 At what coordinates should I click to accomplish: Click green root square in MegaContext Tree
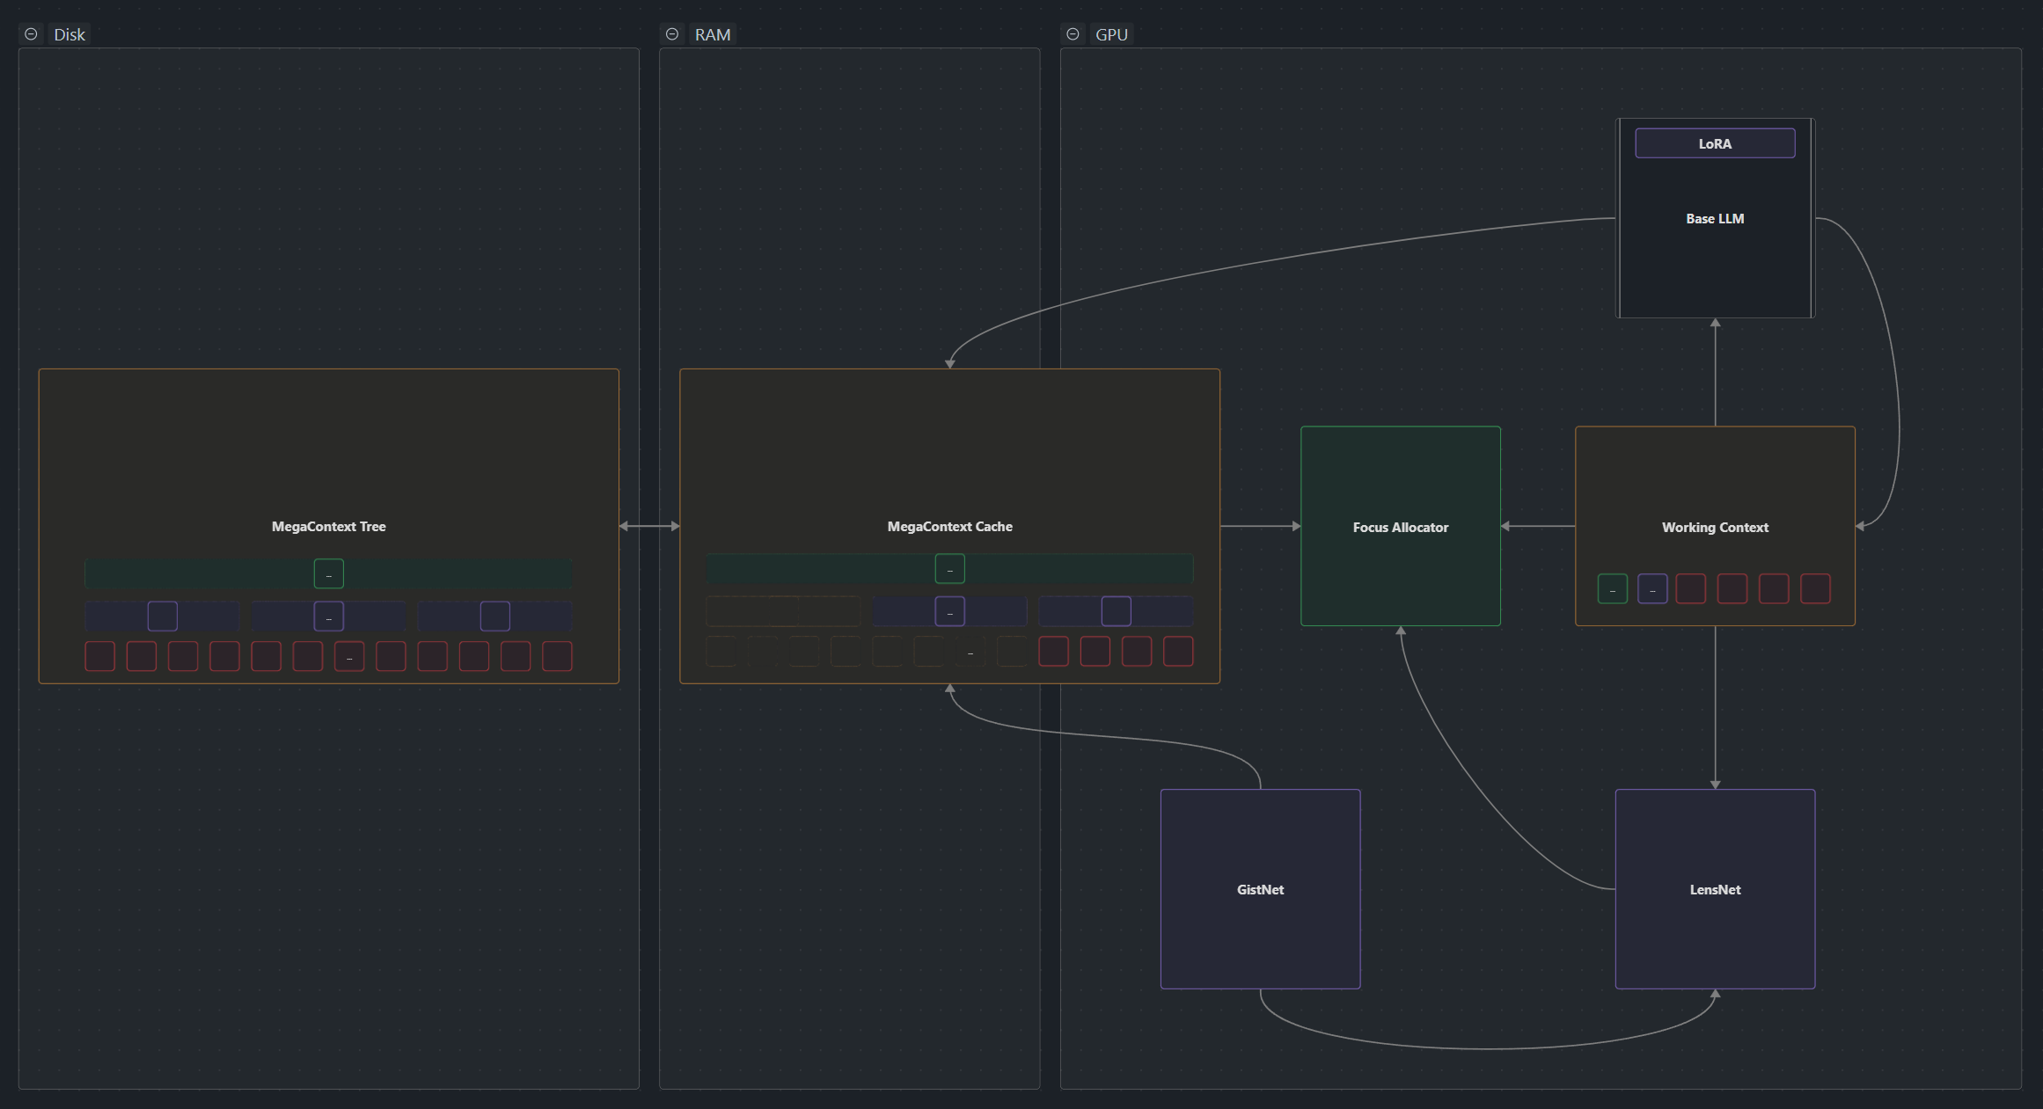pos(328,573)
